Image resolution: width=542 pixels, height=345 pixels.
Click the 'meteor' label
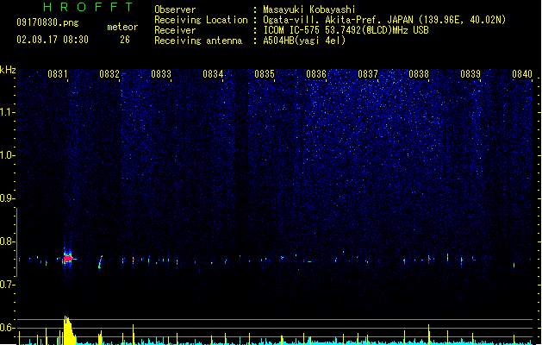(122, 27)
